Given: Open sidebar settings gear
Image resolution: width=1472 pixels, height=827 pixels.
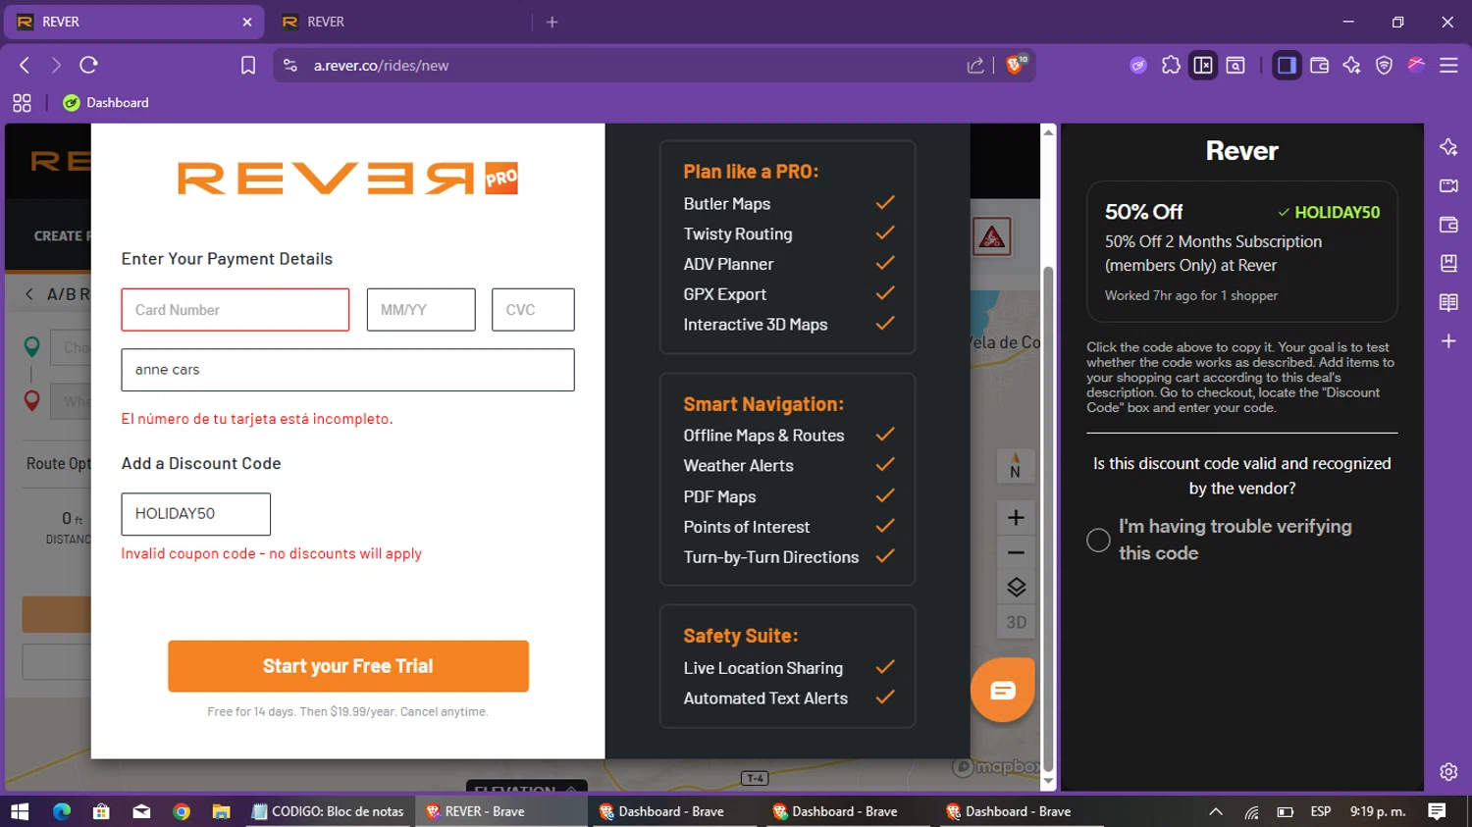Looking at the screenshot, I should click(1448, 772).
